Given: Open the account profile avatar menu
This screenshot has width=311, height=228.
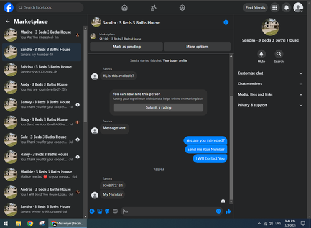Looking at the screenshot, I should [298, 7].
